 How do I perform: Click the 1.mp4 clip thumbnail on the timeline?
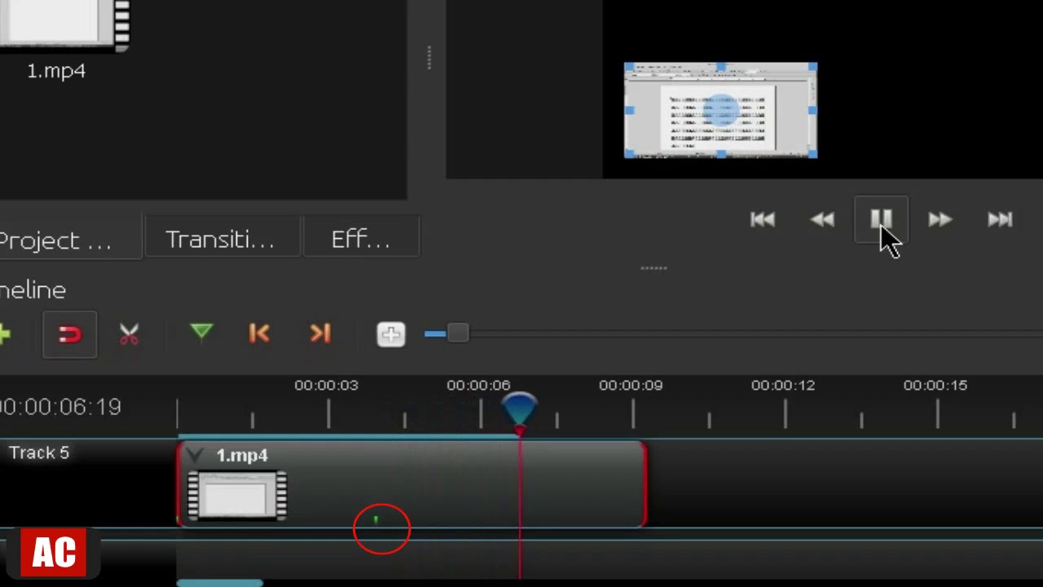tap(237, 496)
